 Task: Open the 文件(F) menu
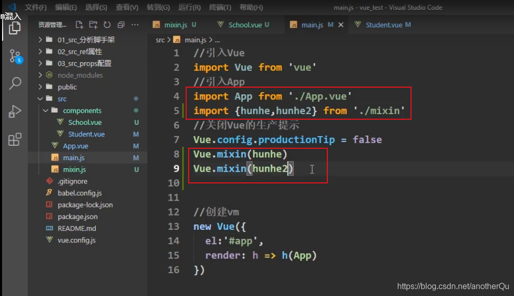tap(36, 7)
